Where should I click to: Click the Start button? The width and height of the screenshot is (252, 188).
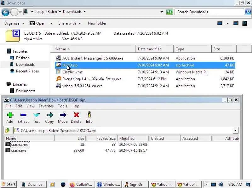(x=9, y=184)
